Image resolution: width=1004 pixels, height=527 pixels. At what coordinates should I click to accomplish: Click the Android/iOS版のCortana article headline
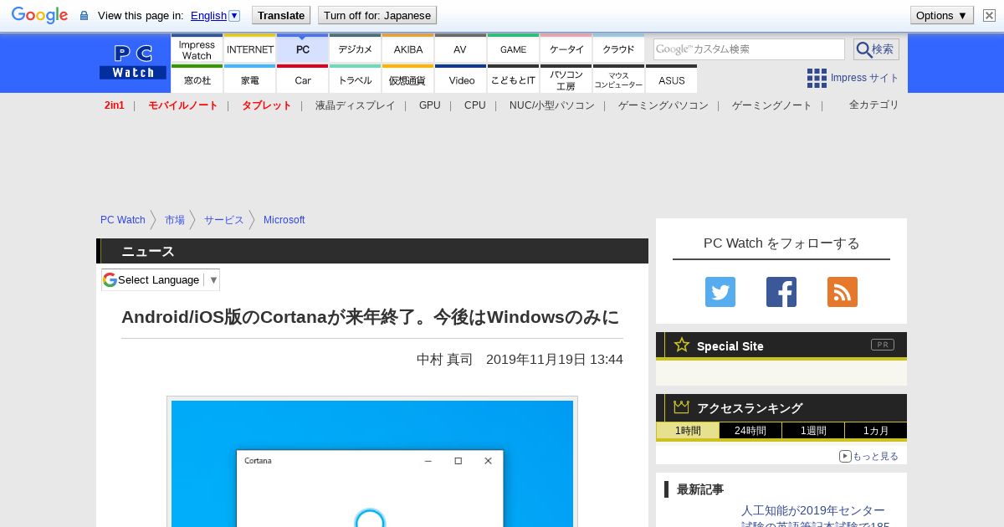pos(371,317)
